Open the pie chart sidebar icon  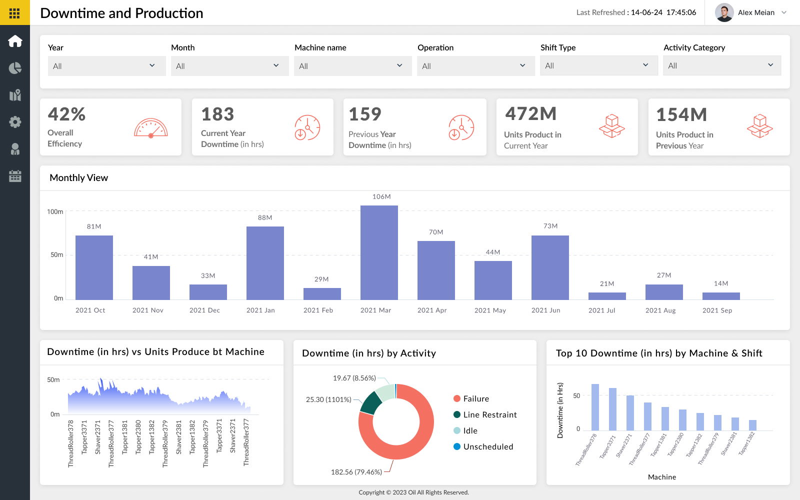15,68
